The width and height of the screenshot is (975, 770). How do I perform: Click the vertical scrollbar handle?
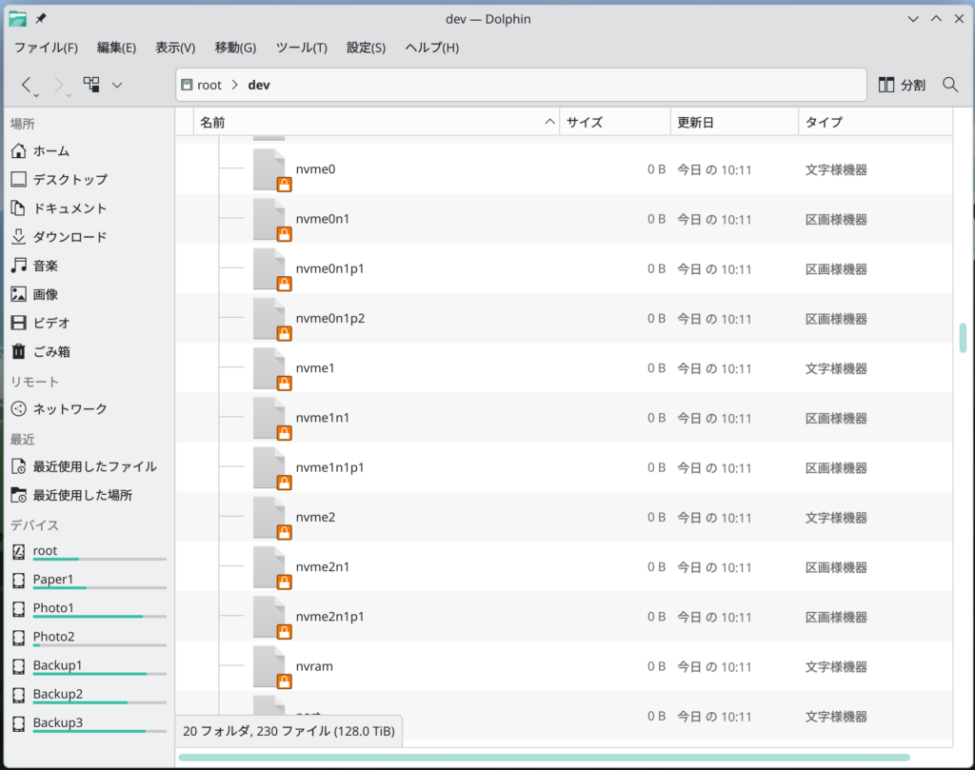pos(963,337)
